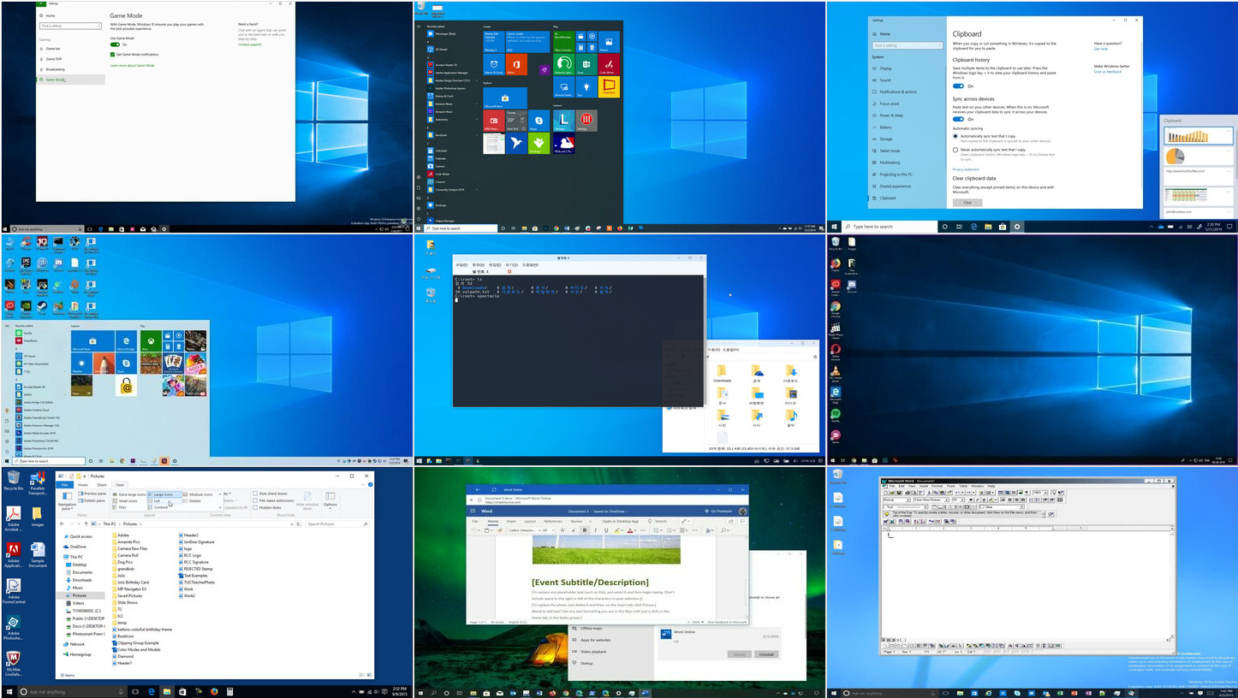Toggle Bold in Word Online ribbon
This screenshot has width=1238, height=698.
pos(585,530)
